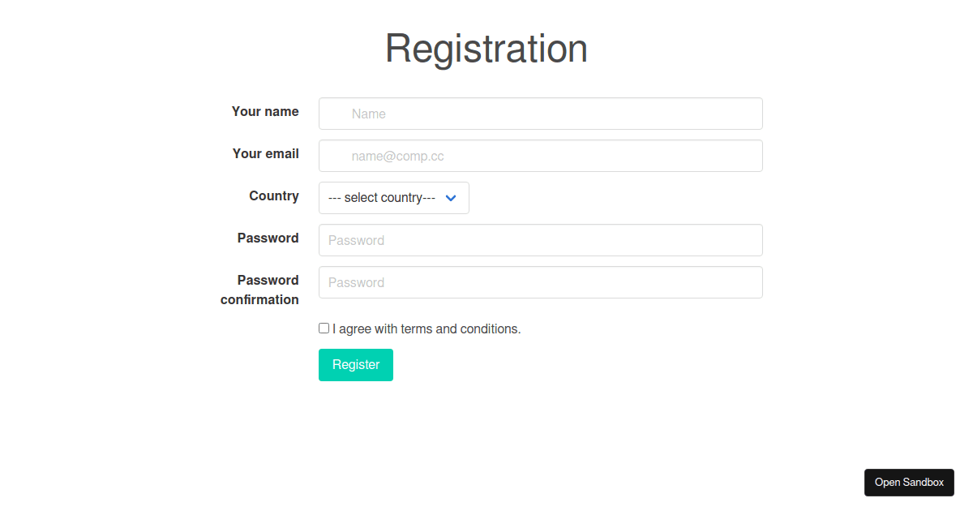Focus the Password confirmation input field
The width and height of the screenshot is (973, 511).
tap(540, 282)
